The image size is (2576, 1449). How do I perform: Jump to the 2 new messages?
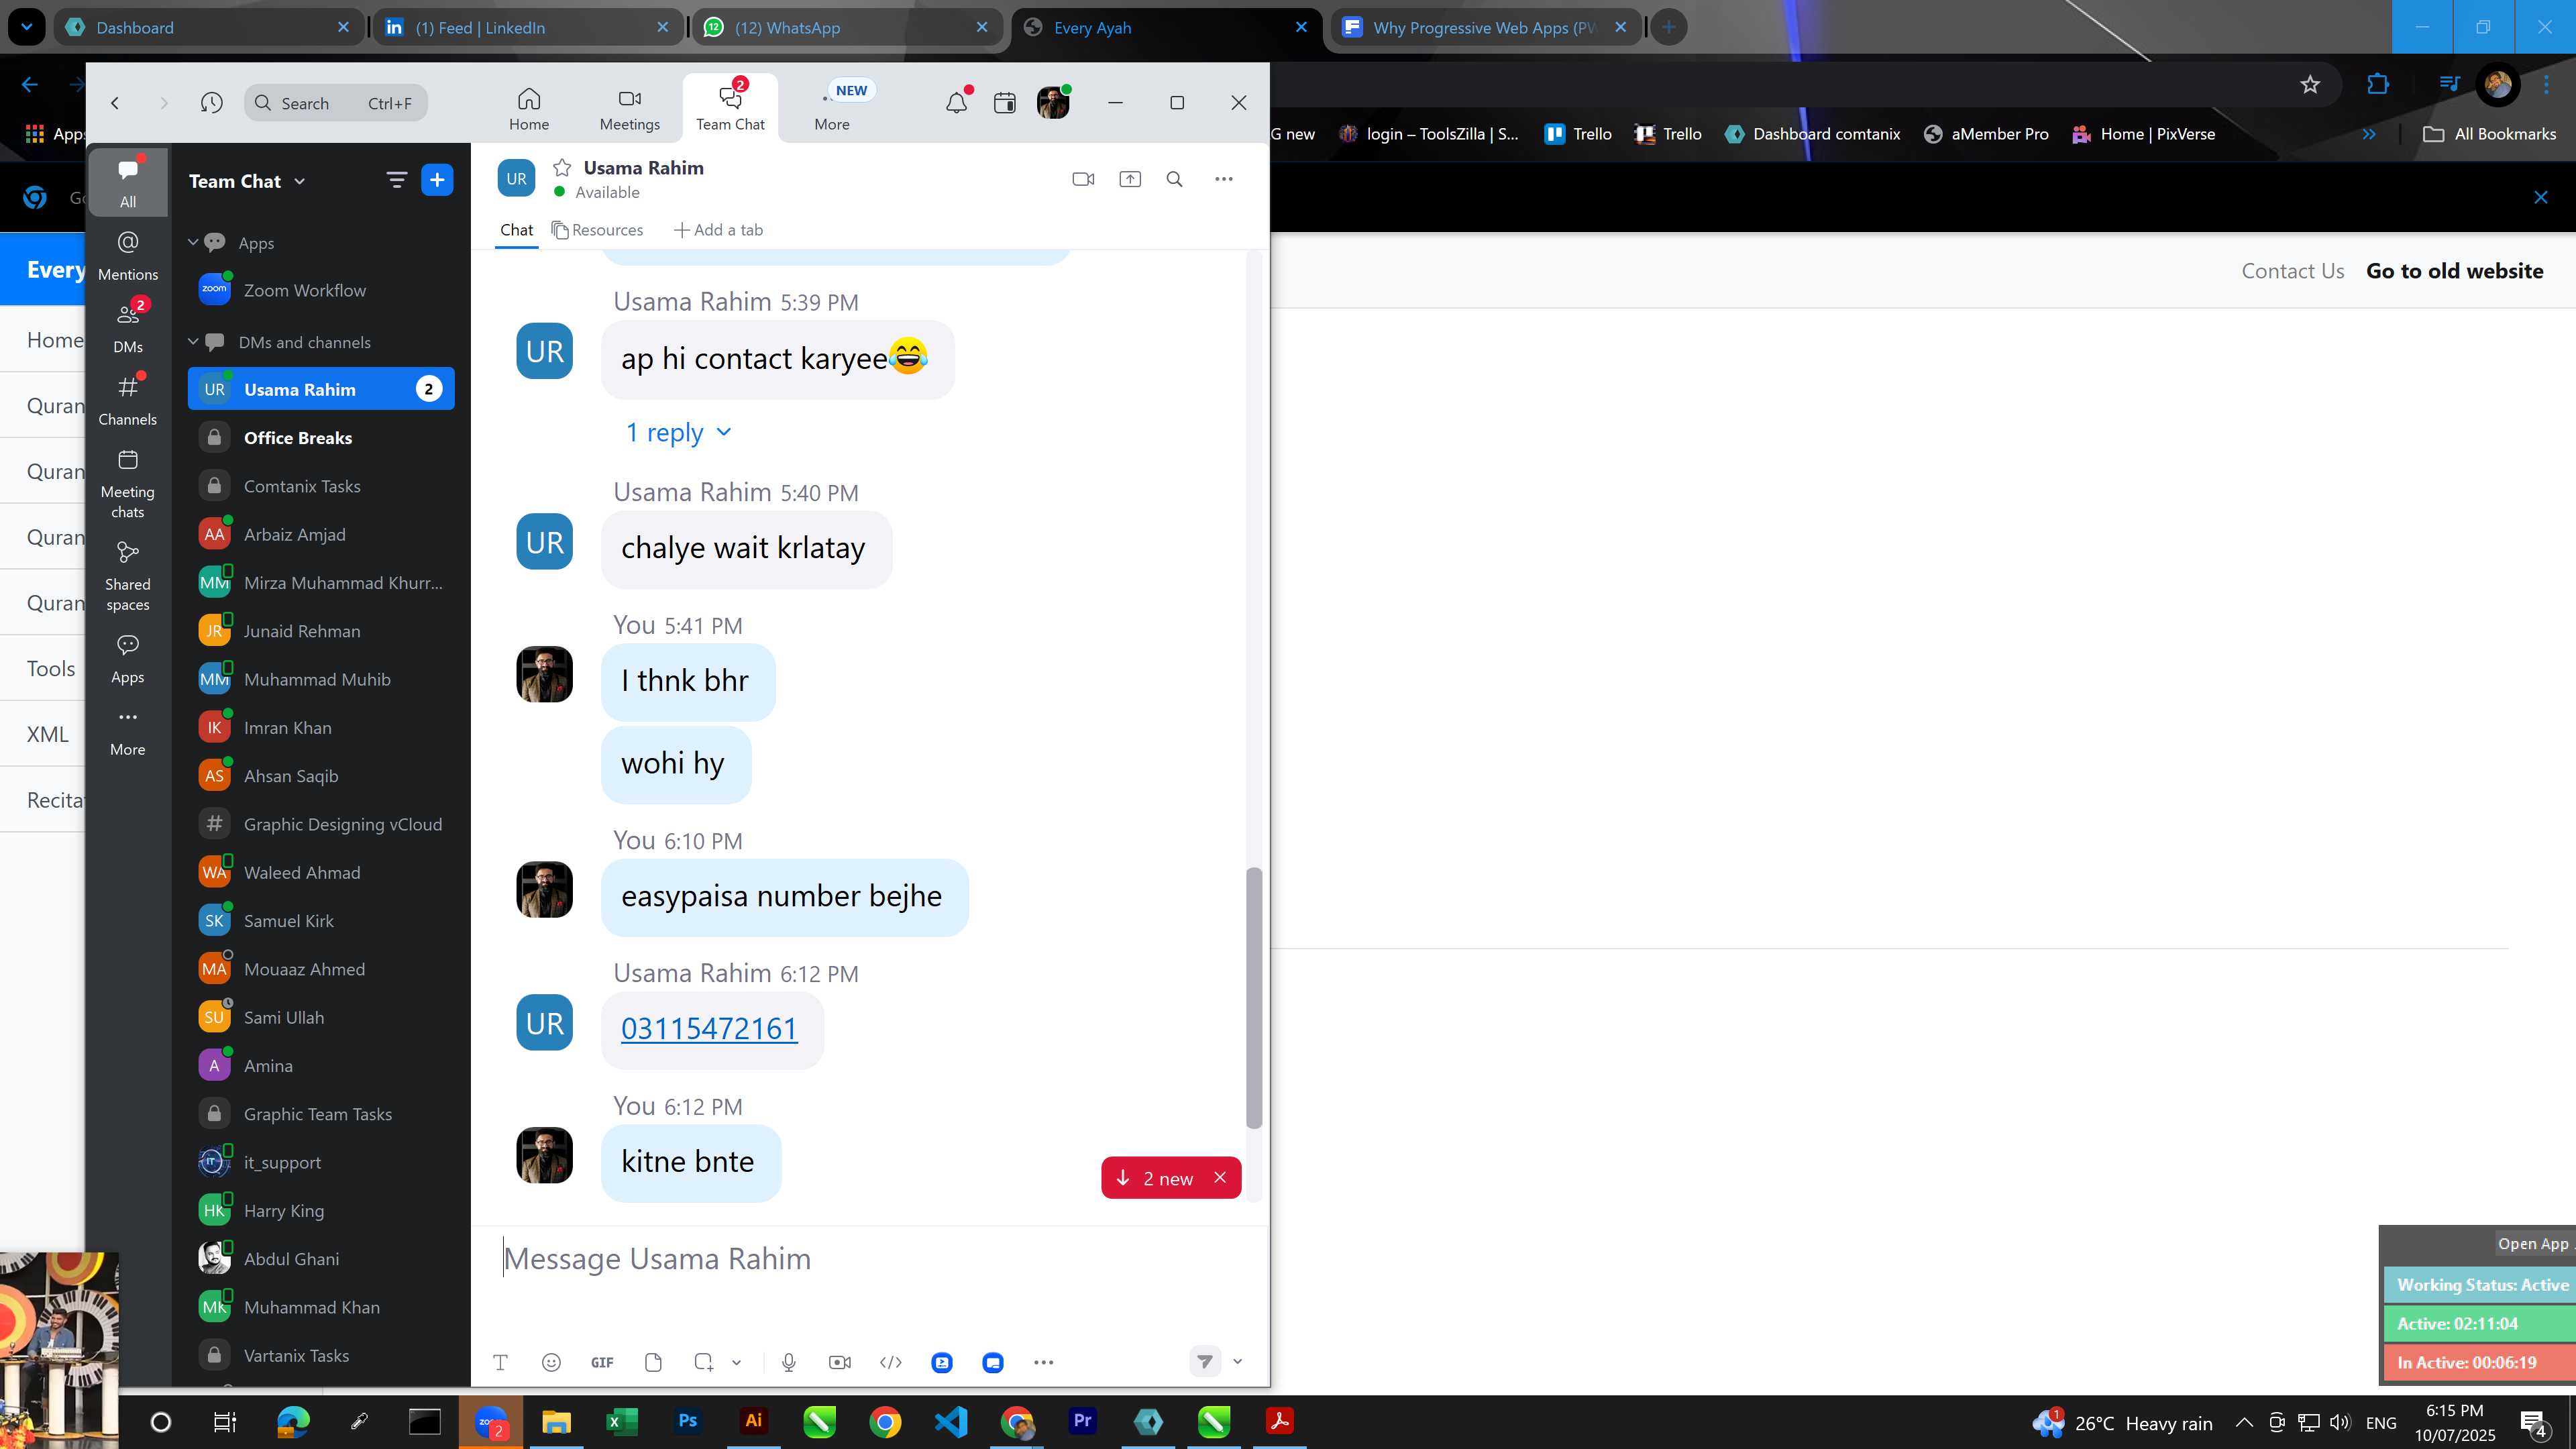tap(1156, 1178)
